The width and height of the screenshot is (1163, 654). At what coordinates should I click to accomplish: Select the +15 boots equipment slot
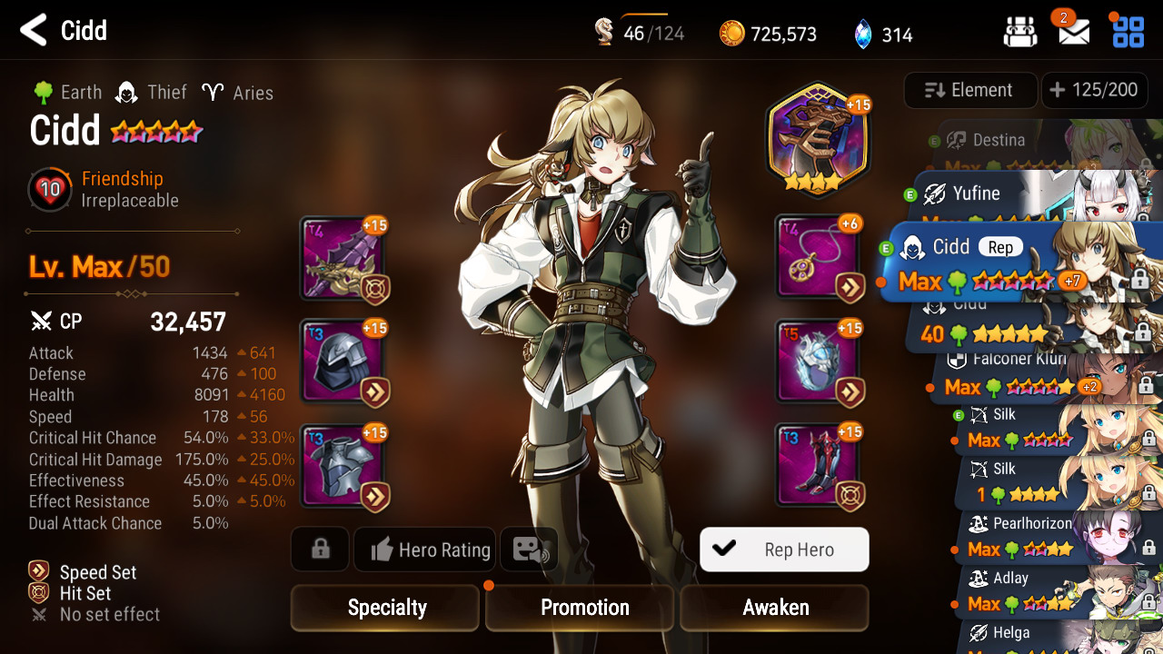pos(819,464)
